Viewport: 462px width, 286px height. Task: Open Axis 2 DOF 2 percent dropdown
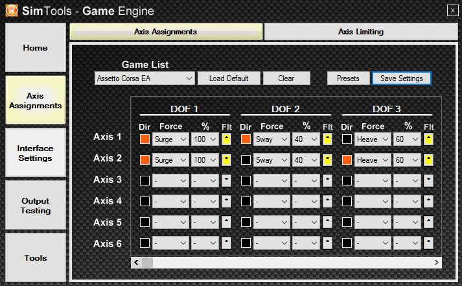pyautogui.click(x=306, y=160)
